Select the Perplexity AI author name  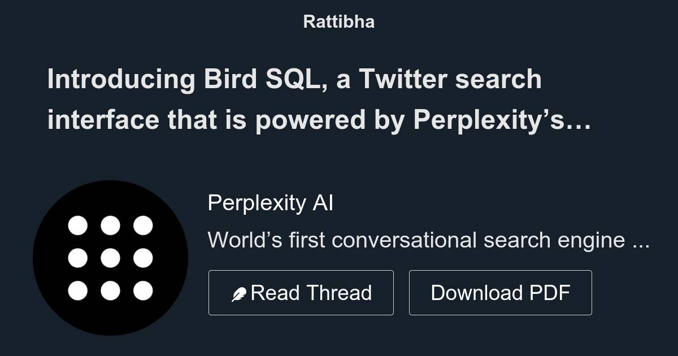point(270,203)
